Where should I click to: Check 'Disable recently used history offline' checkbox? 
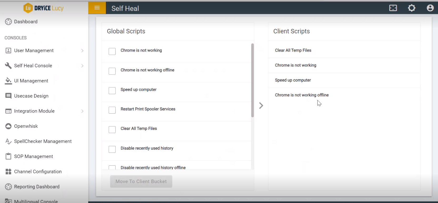tap(112, 168)
